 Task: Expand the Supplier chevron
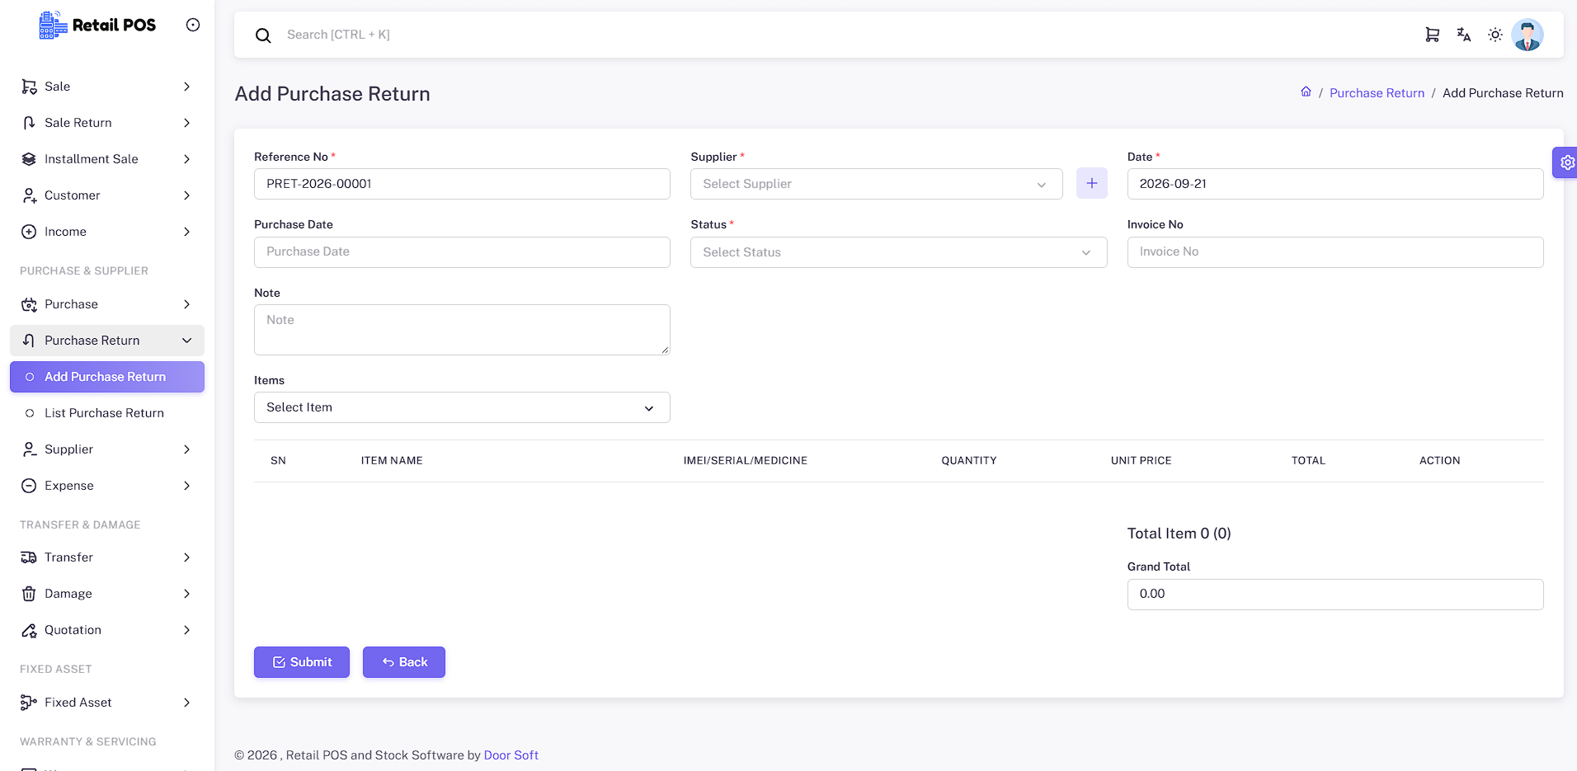(x=187, y=449)
